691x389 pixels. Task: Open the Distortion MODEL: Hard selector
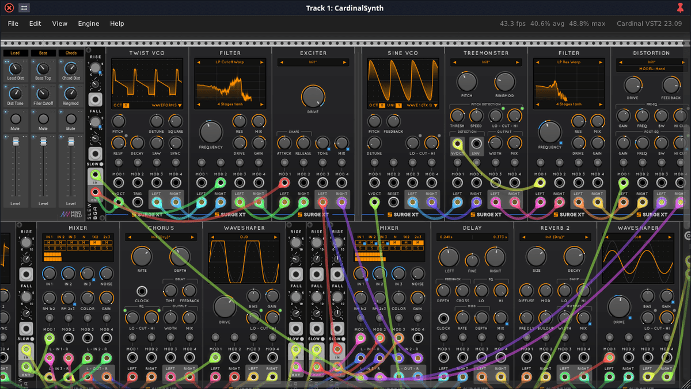click(651, 69)
